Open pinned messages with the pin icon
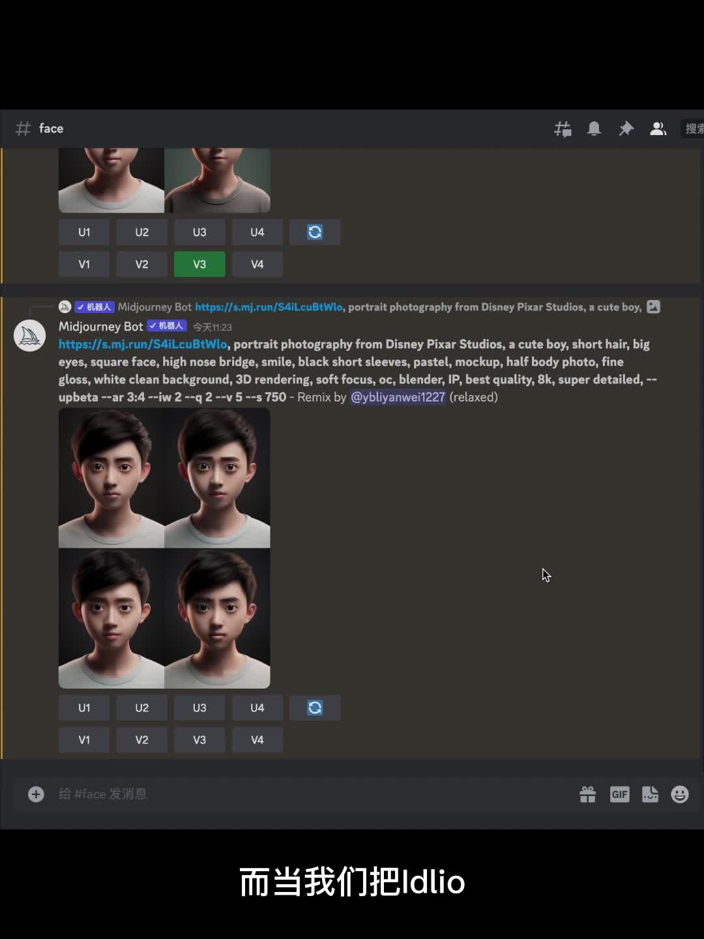704x939 pixels. 626,129
